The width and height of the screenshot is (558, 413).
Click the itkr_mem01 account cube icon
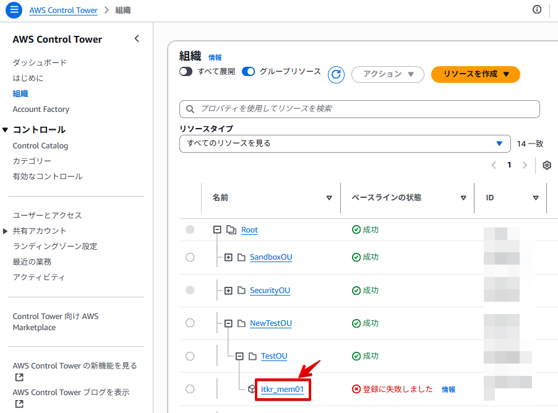[252, 389]
